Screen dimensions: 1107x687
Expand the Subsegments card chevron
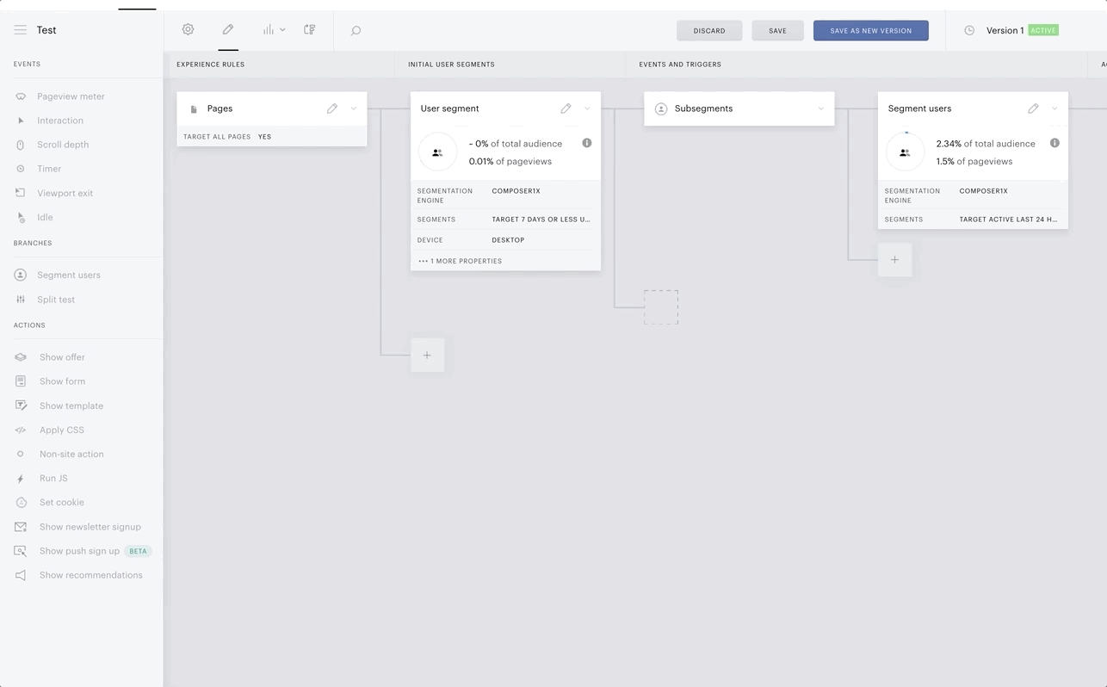tap(821, 108)
